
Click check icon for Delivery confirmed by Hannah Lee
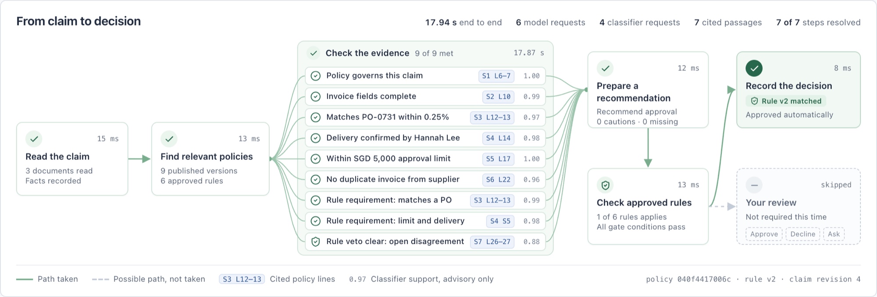(315, 138)
